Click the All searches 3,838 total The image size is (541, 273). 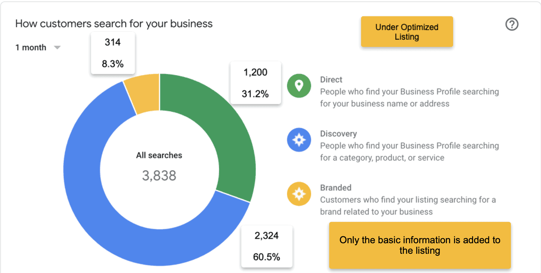pos(159,175)
